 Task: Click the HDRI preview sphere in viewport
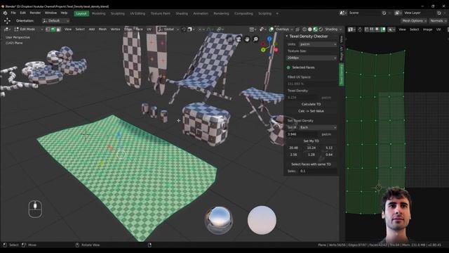point(219,220)
